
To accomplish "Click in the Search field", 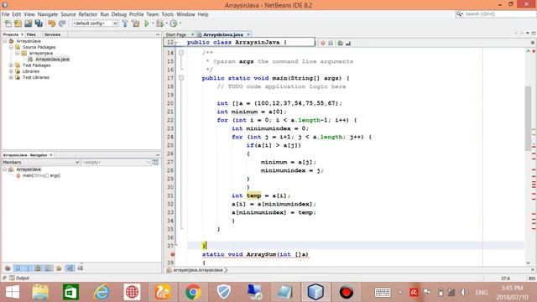I will click(x=499, y=14).
